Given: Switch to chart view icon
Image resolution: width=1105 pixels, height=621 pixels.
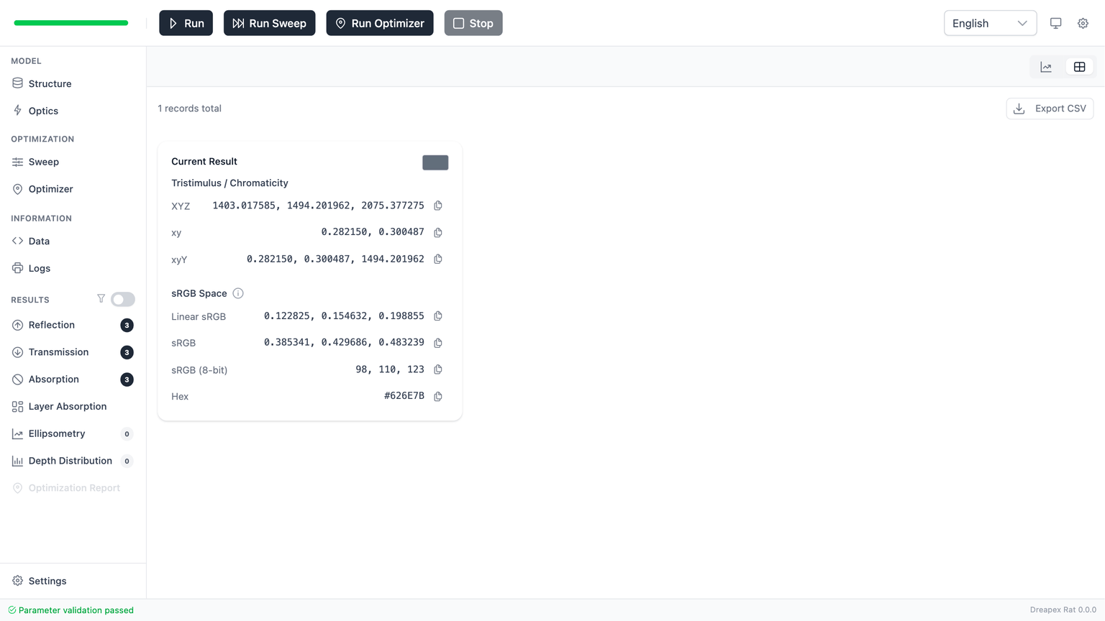Looking at the screenshot, I should pos(1046,67).
